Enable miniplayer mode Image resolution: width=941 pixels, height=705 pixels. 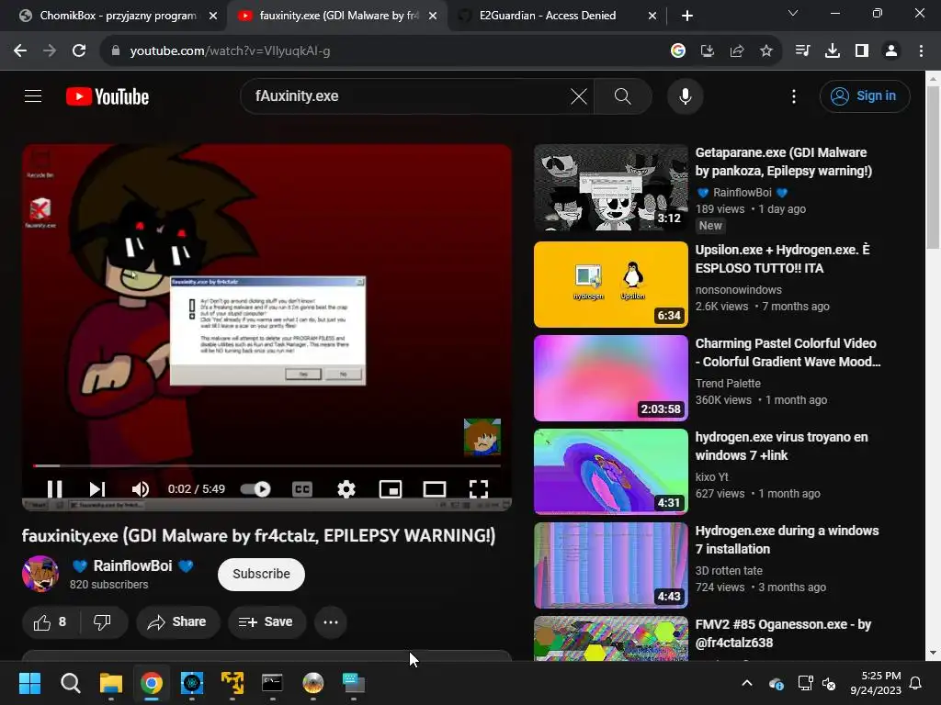(x=391, y=489)
